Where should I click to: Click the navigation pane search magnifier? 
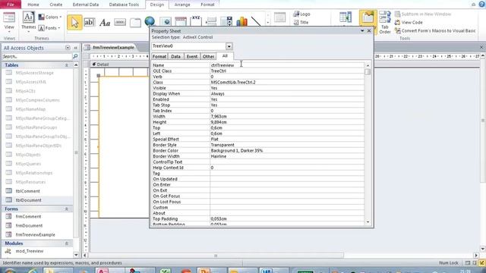click(75, 56)
